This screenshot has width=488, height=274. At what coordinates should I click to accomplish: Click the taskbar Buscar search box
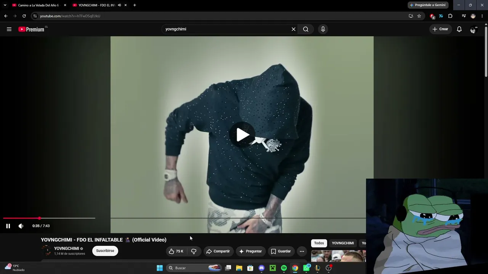pyautogui.click(x=194, y=268)
